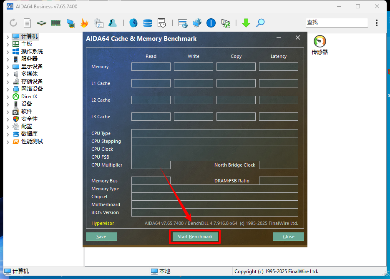The image size is (390, 279).
Task: Click the blue pie chart toolbar icon
Action: tap(133, 23)
